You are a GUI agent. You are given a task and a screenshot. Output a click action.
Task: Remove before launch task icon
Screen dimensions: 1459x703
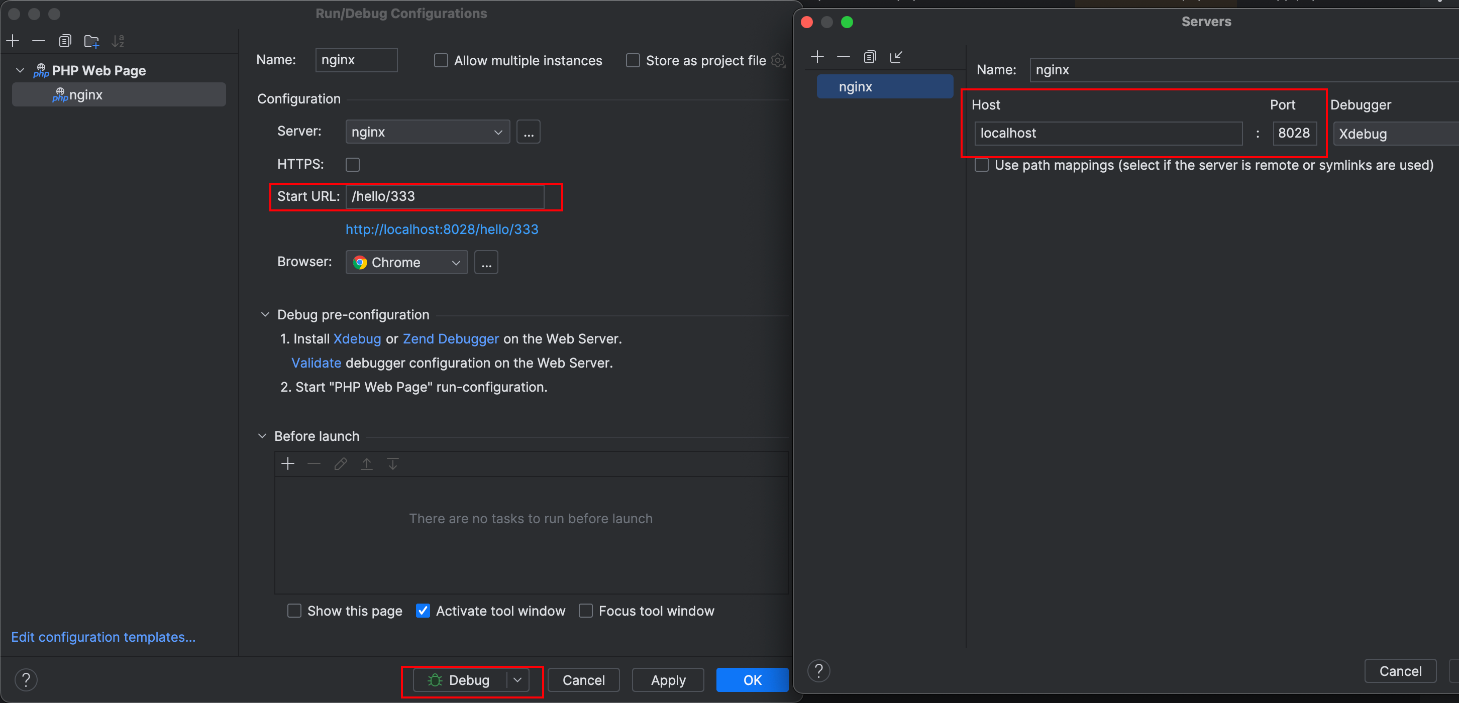pos(314,464)
